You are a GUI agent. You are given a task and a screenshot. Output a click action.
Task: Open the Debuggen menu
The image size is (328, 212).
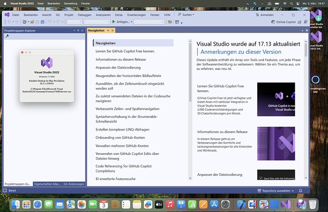click(84, 15)
